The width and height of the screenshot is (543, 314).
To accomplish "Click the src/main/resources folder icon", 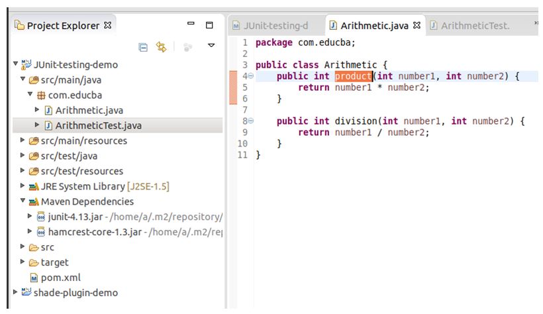I will point(34,141).
